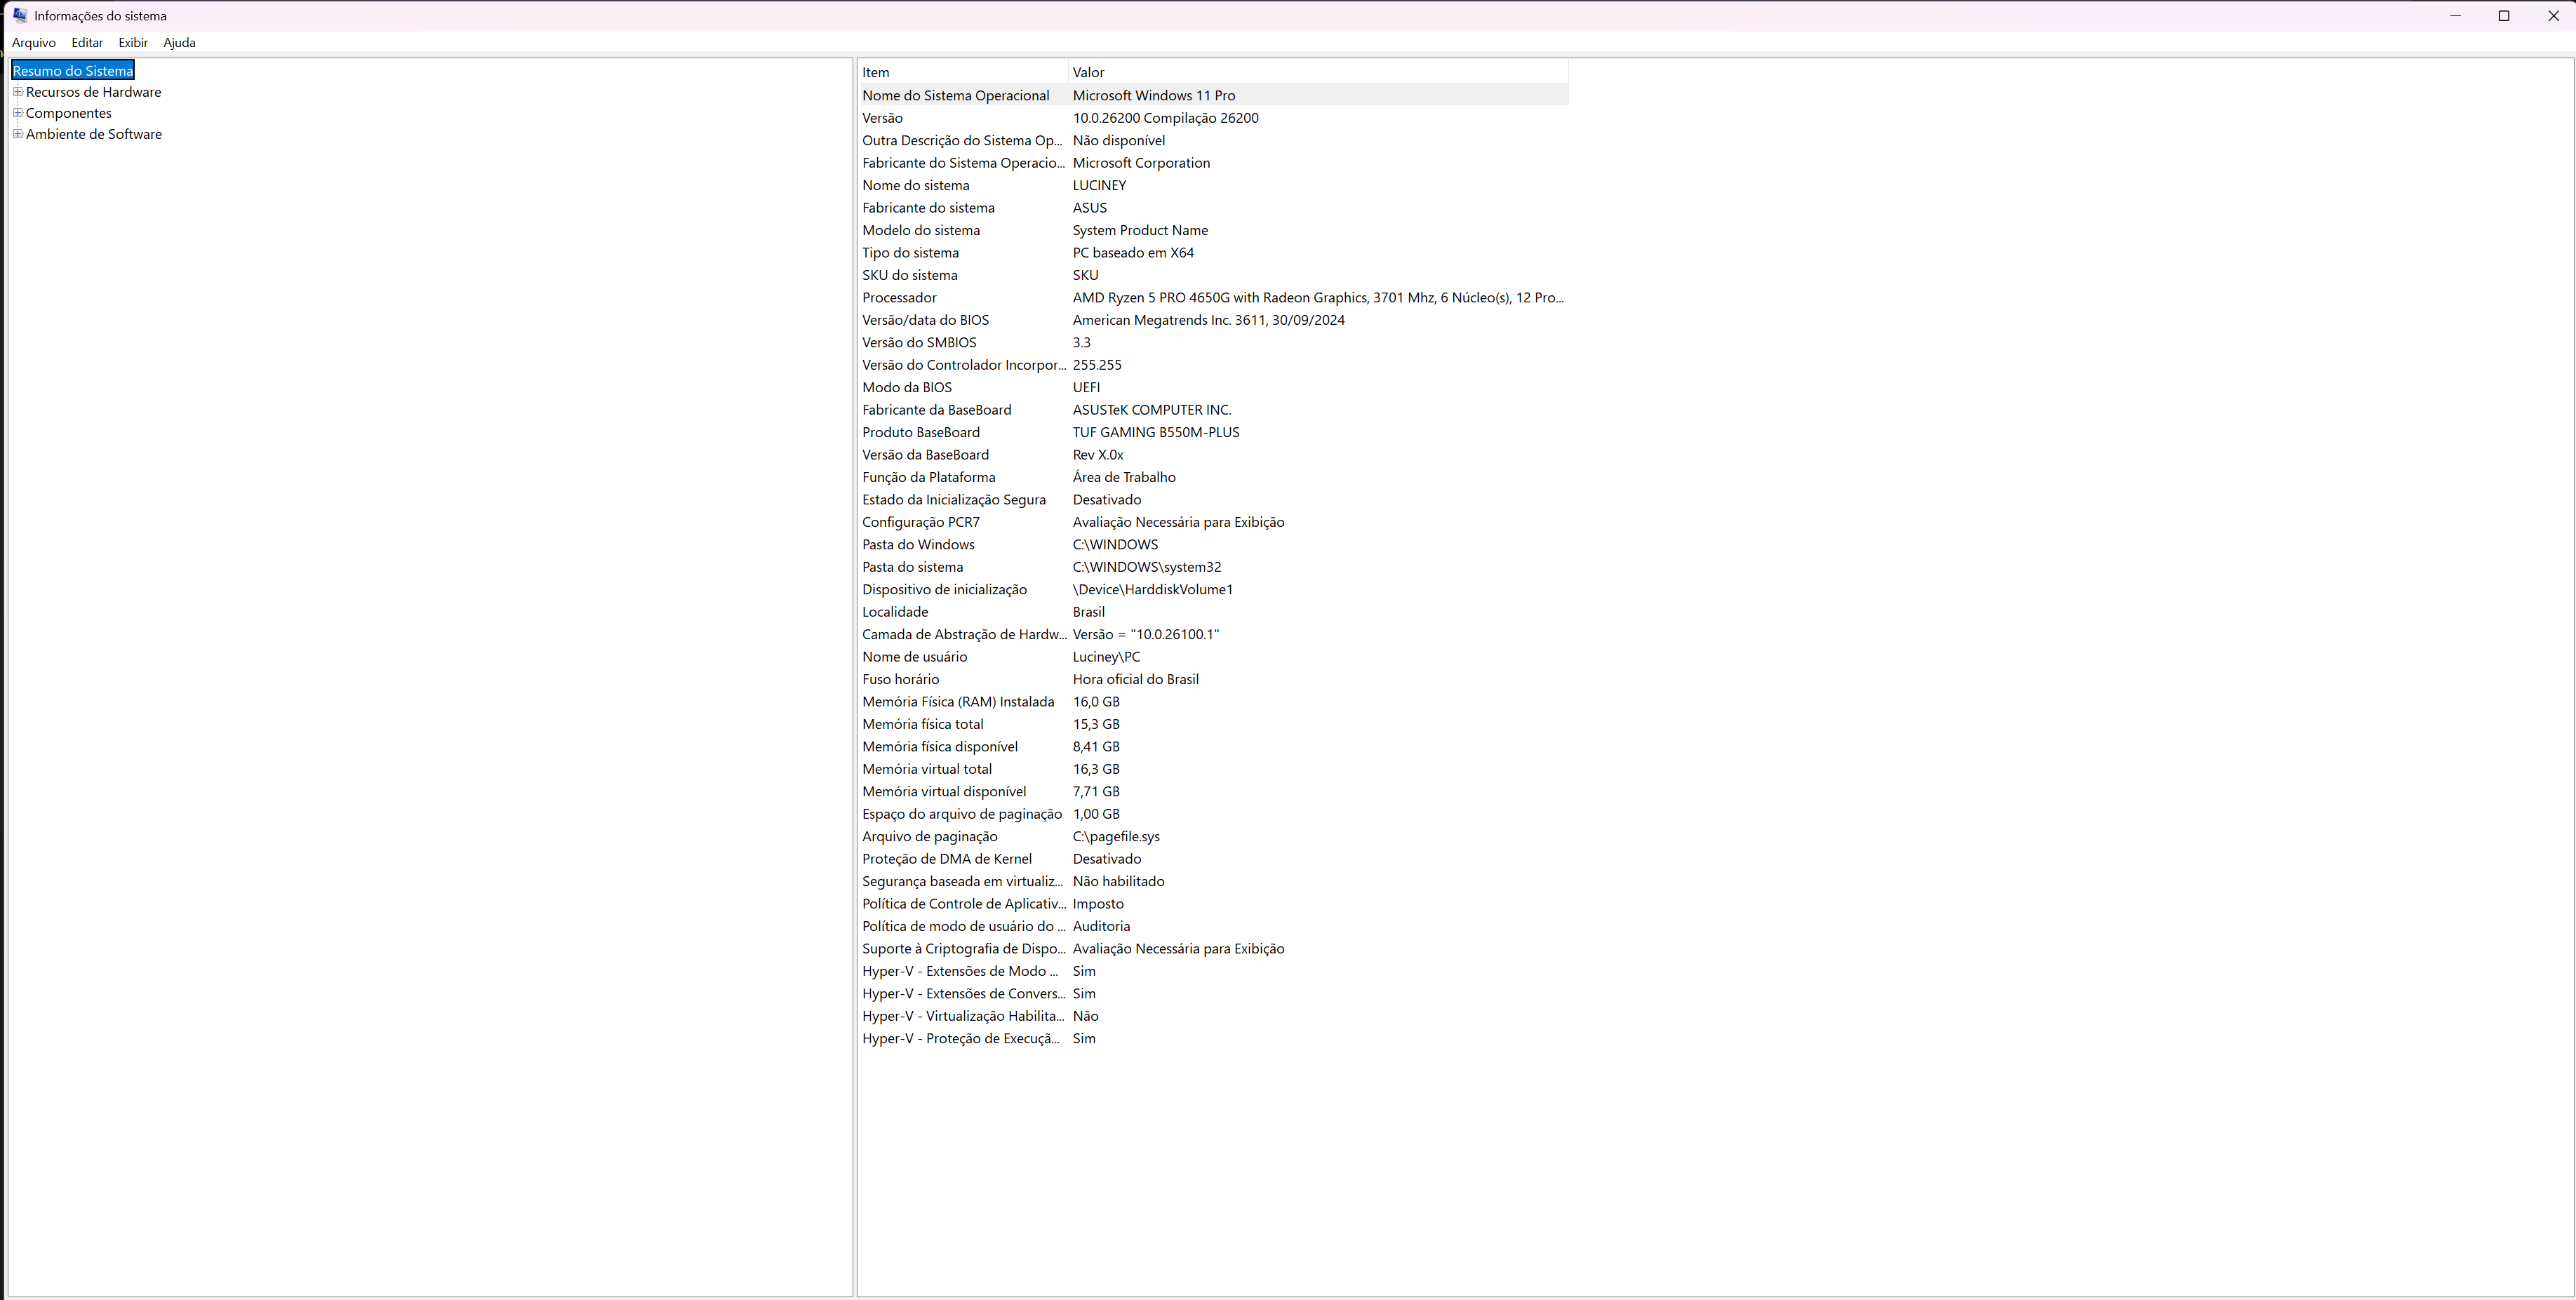Click Microsoft Windows 11 Pro value
2576x1300 pixels.
pos(1154,95)
